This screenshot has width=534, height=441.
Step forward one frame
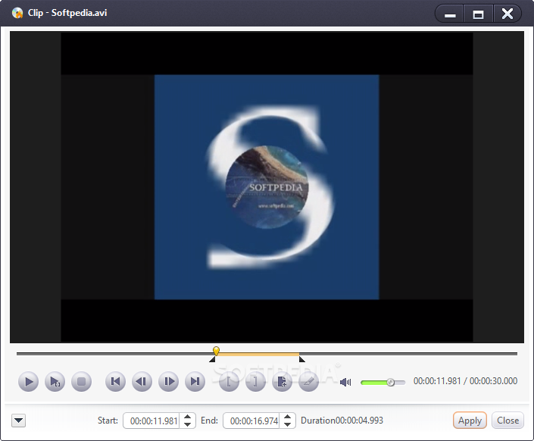tap(169, 381)
